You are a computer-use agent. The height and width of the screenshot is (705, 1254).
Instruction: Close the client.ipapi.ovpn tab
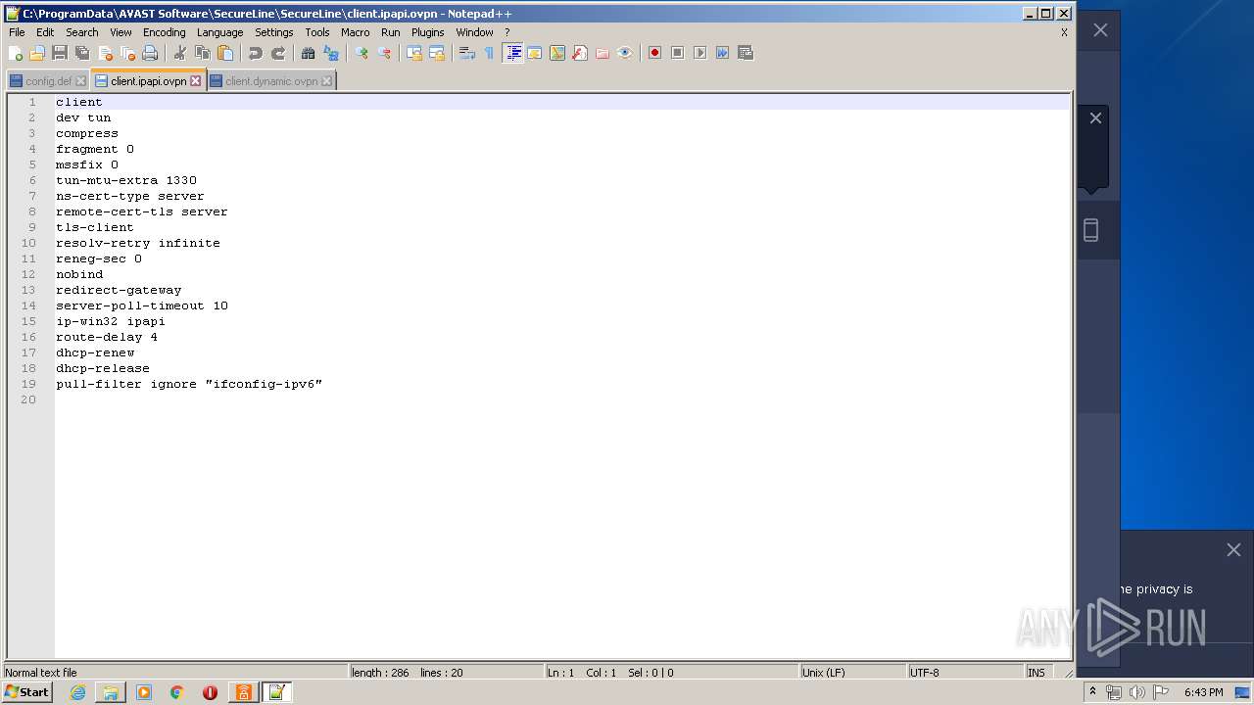pyautogui.click(x=196, y=81)
